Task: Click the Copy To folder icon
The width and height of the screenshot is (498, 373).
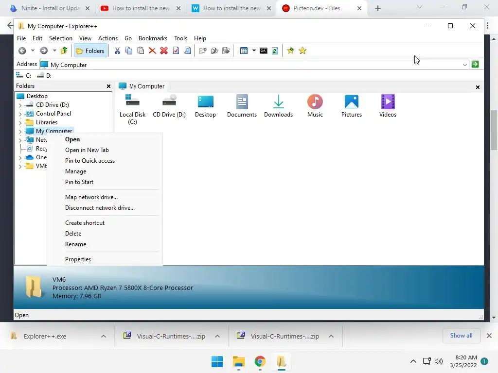Action: pos(214,51)
